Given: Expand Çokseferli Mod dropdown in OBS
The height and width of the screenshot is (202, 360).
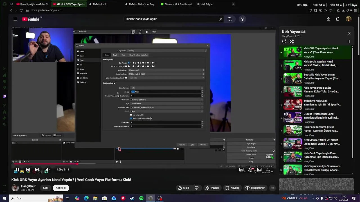Looking at the screenshot, I should point(167,107).
